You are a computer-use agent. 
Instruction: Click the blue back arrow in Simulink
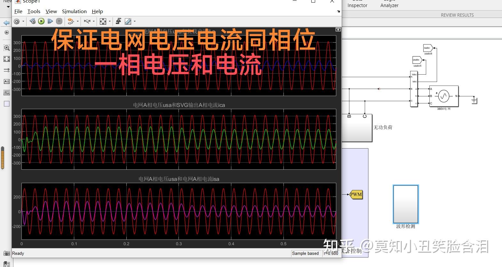6,23
